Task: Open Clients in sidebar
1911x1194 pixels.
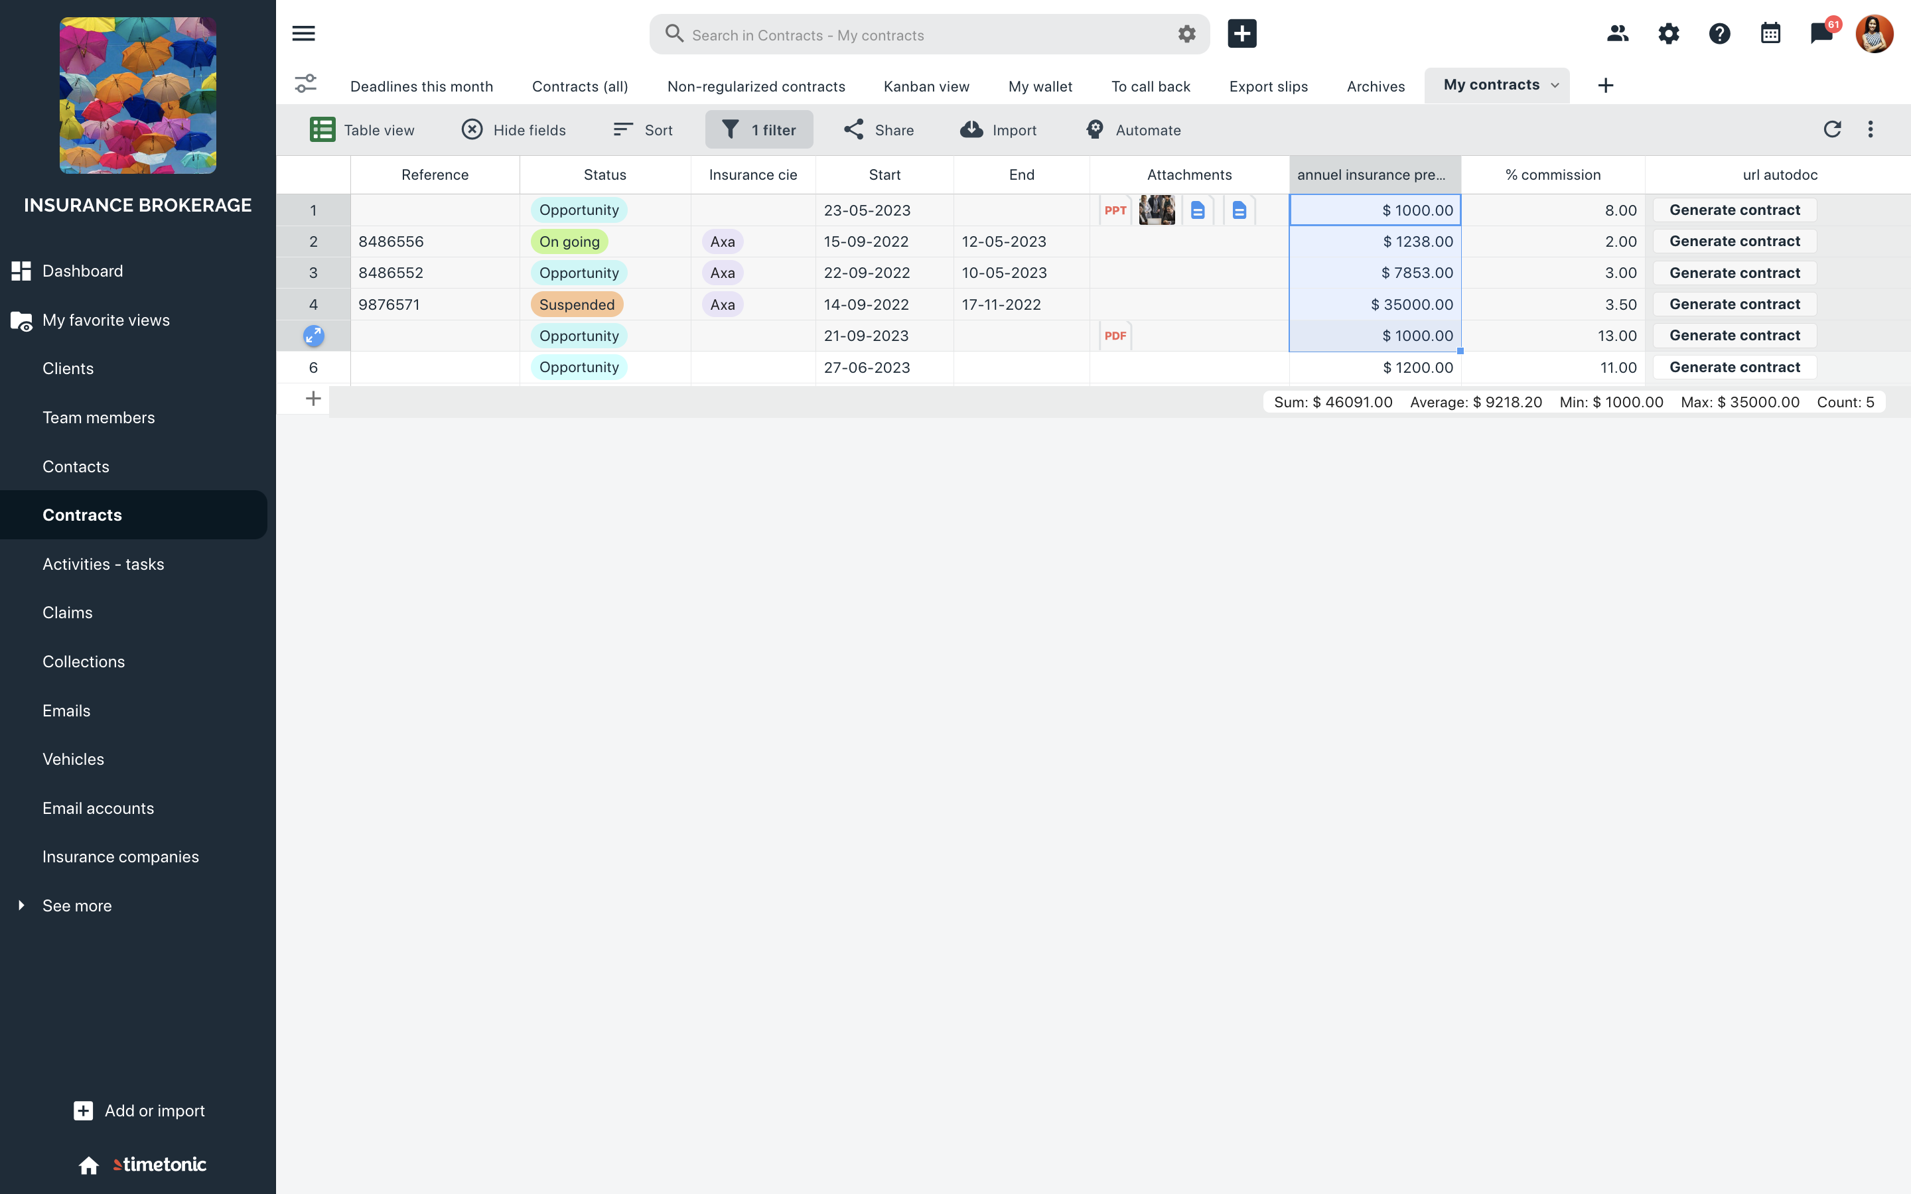Action: pos(68,369)
